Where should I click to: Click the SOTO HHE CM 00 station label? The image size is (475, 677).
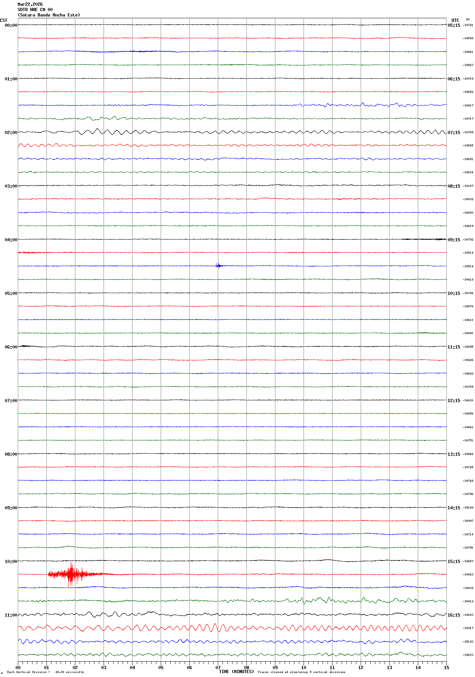pos(35,10)
